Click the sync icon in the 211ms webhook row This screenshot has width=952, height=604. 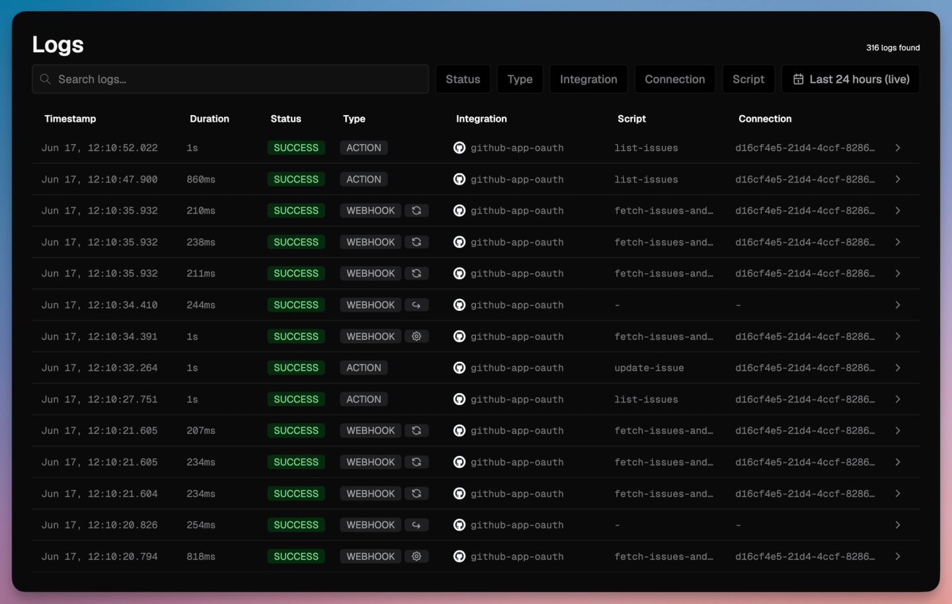416,273
